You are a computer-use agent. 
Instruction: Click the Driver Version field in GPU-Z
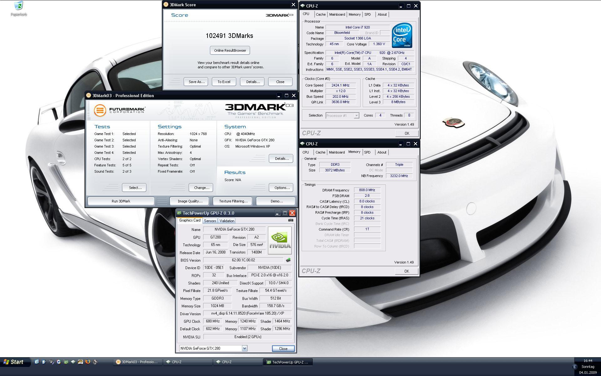(x=247, y=313)
